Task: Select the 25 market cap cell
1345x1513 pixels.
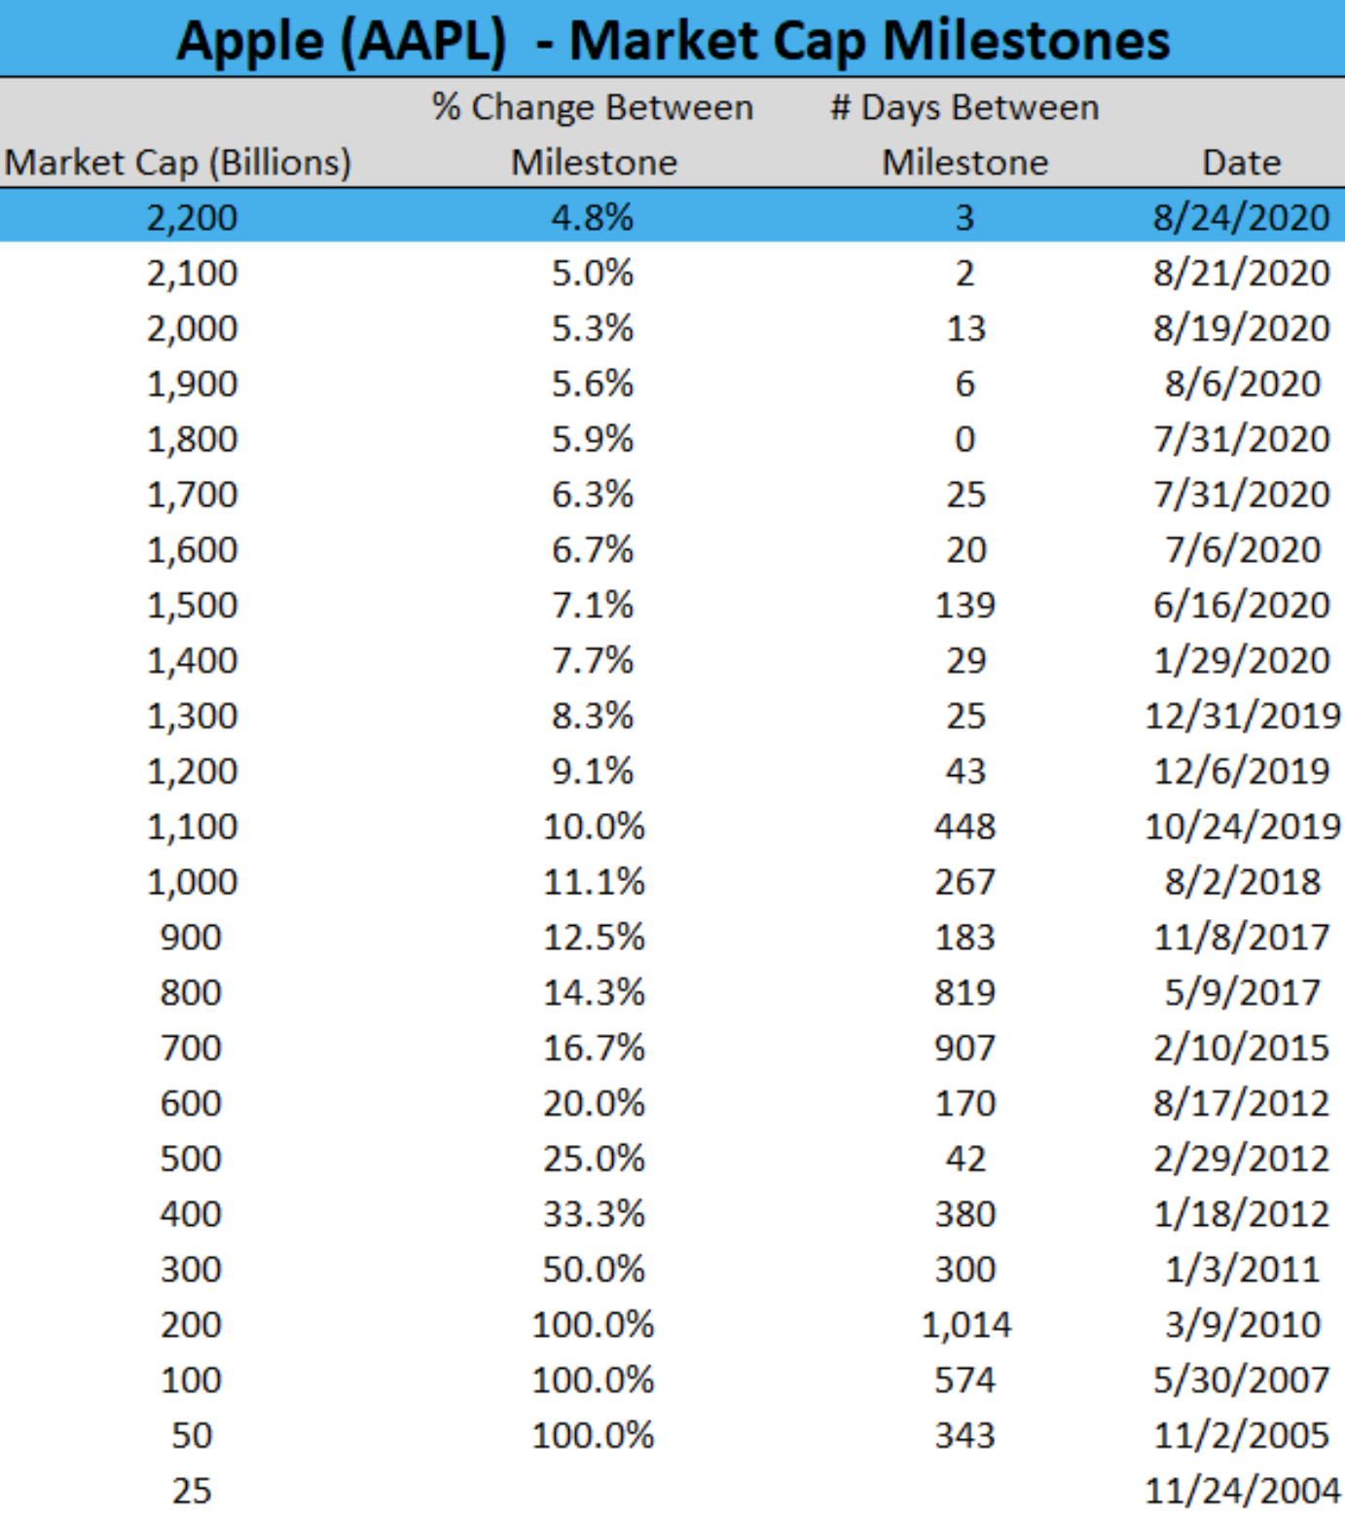Action: 192,1490
